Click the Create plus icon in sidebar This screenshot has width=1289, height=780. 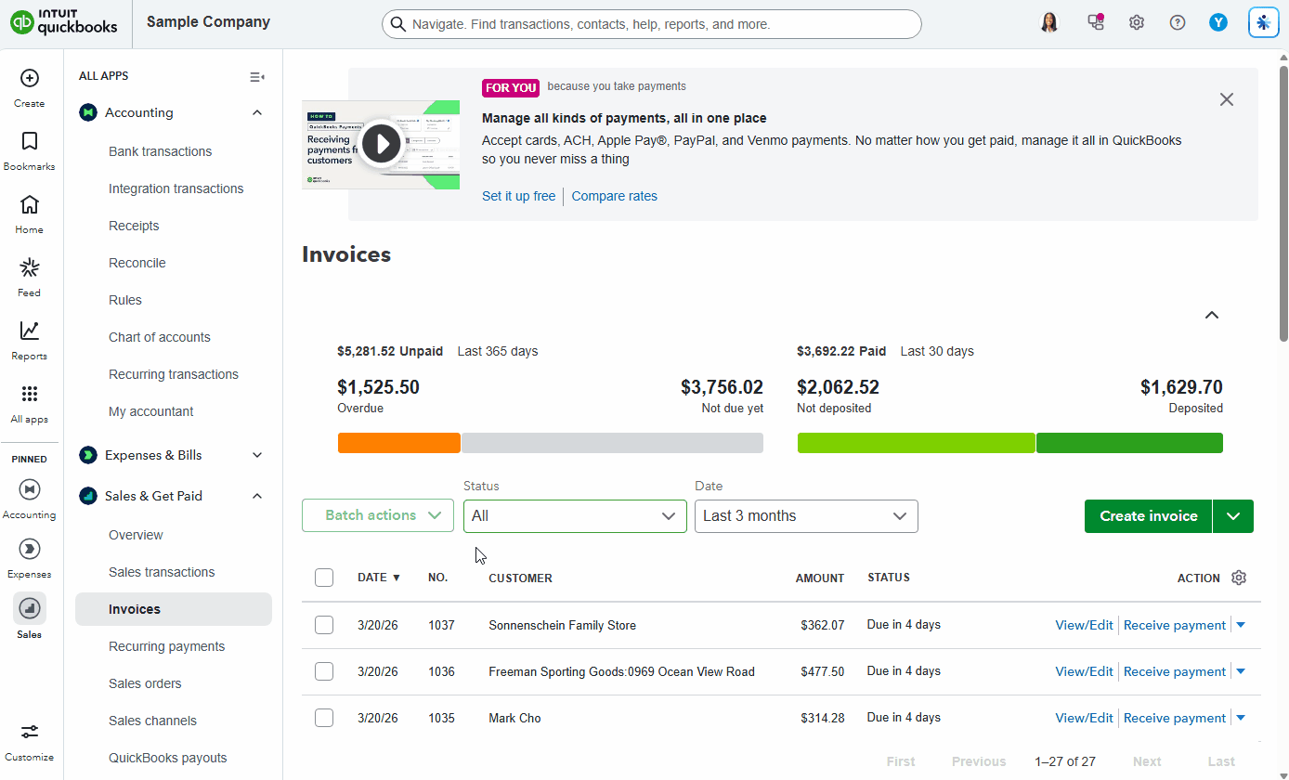coord(29,79)
